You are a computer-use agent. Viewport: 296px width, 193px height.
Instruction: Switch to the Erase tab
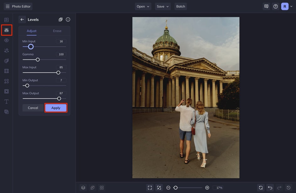(x=57, y=31)
